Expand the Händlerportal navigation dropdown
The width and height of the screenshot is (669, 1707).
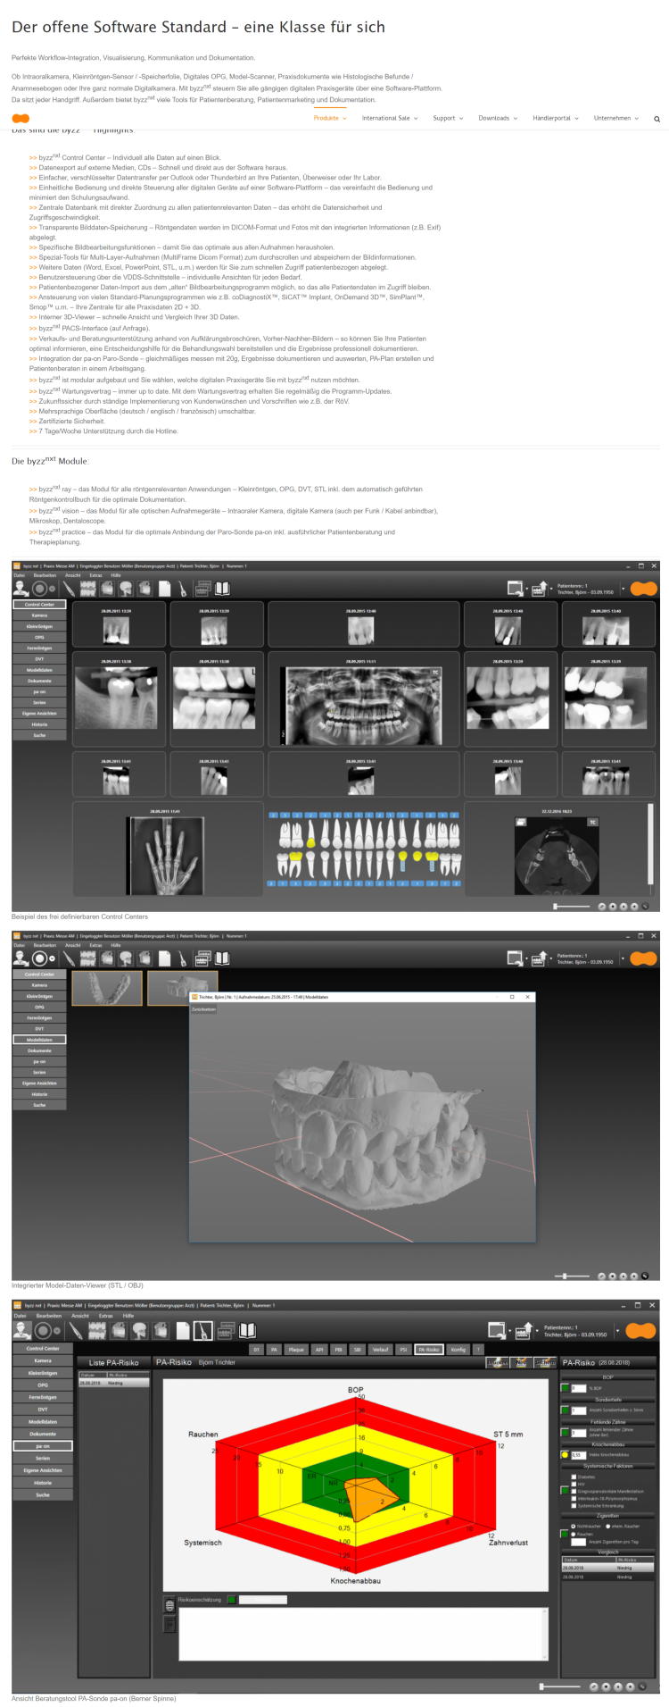point(556,118)
